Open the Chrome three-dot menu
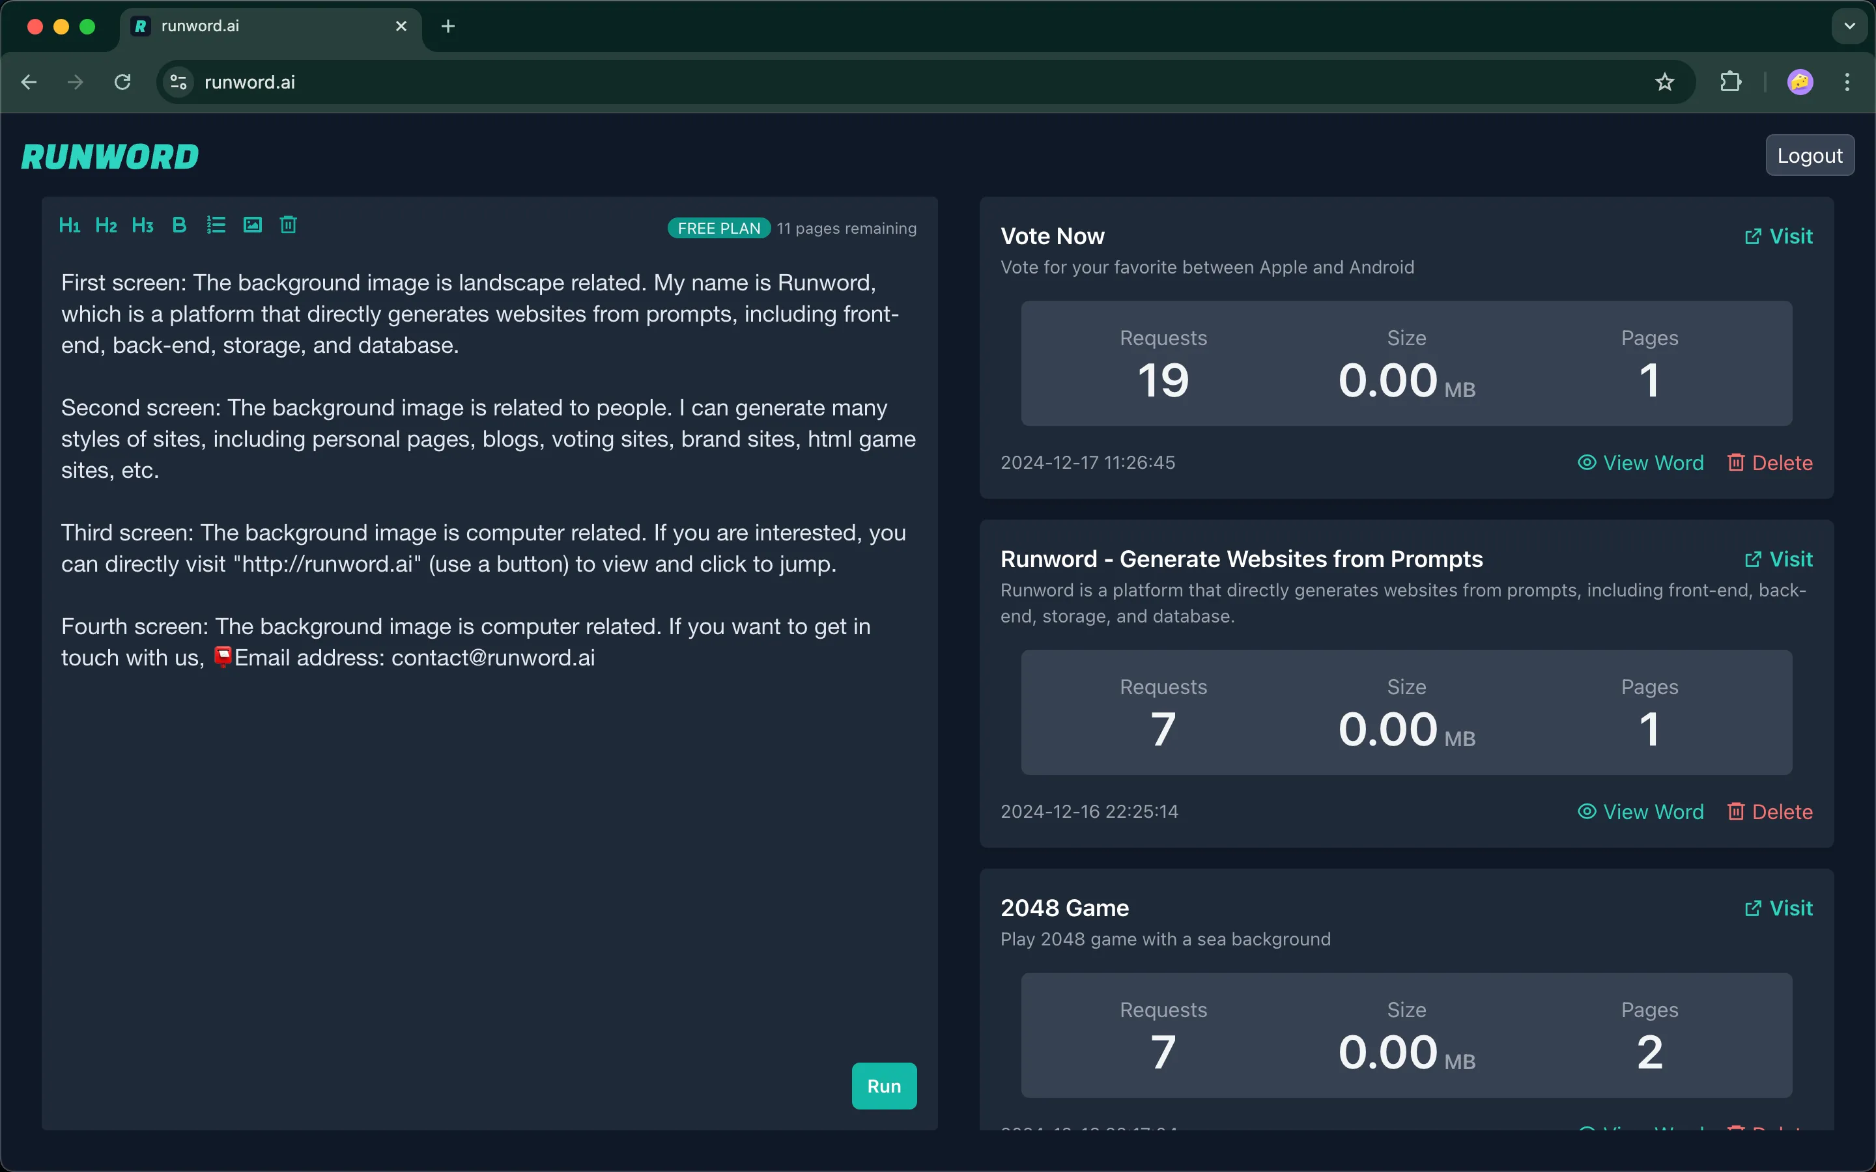This screenshot has width=1876, height=1172. click(x=1848, y=81)
